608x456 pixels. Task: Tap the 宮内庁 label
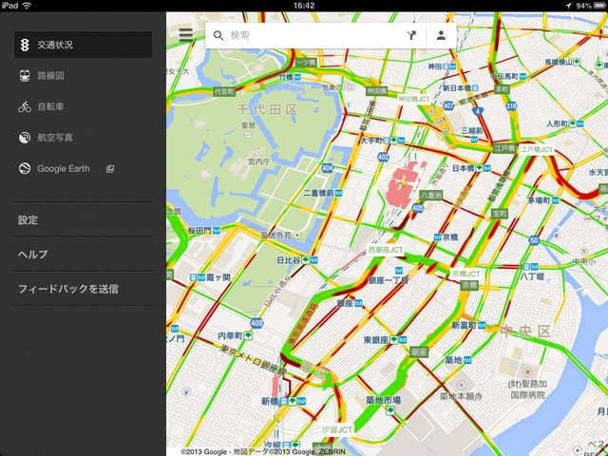258,161
